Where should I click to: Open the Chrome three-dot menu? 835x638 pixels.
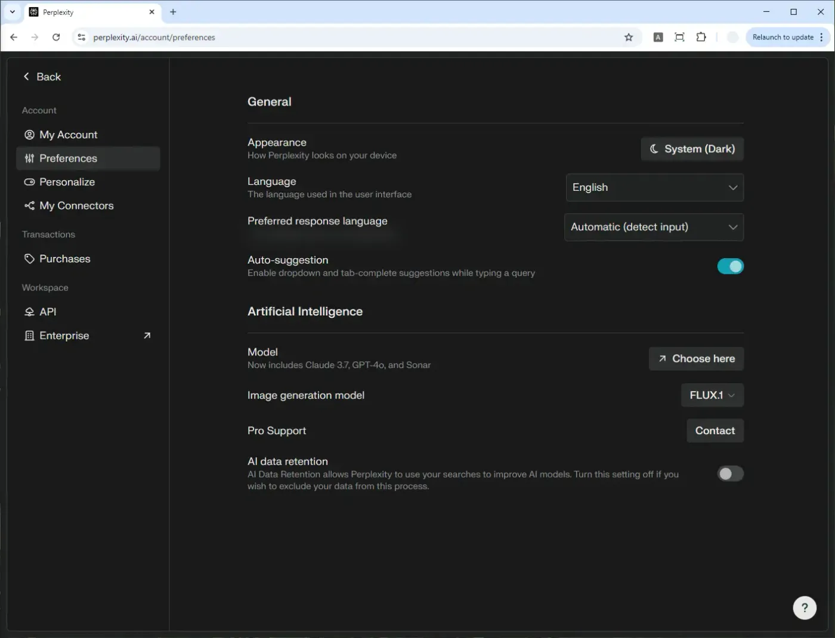[x=821, y=37]
